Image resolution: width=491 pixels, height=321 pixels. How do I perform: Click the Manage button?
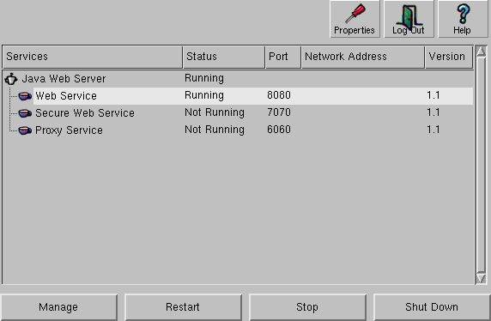coord(58,307)
